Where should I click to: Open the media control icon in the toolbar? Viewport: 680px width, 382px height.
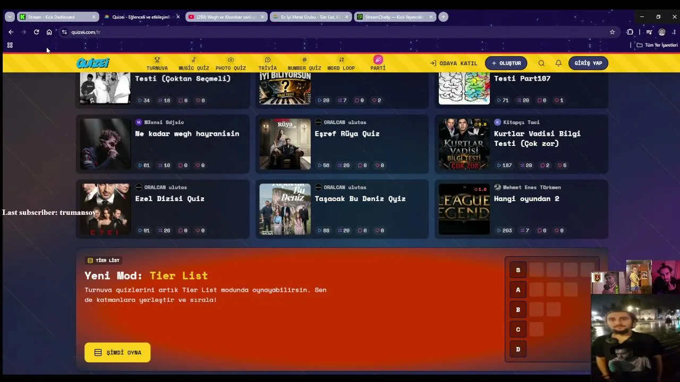pos(649,32)
